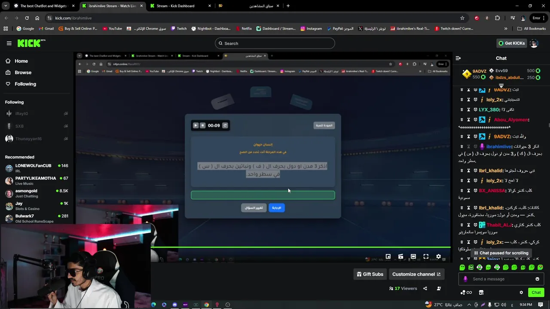550x309 pixels.
Task: Open LONEWOLFanCUB recommended channel
Action: point(37,168)
